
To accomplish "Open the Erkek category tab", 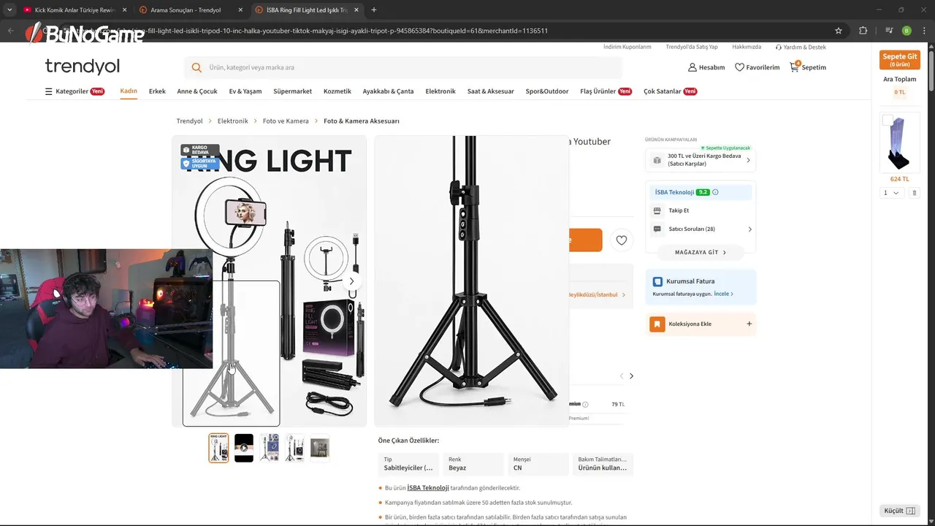I will [x=157, y=91].
